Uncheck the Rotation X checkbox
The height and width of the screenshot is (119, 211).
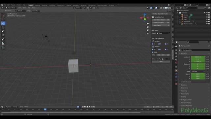pyautogui.click(x=153, y=49)
